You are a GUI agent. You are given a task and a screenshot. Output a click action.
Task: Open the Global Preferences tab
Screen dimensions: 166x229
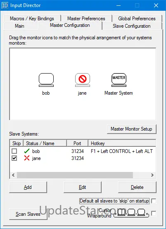(137, 19)
